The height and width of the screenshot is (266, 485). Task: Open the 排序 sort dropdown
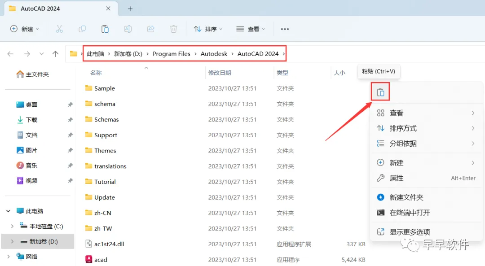click(208, 29)
